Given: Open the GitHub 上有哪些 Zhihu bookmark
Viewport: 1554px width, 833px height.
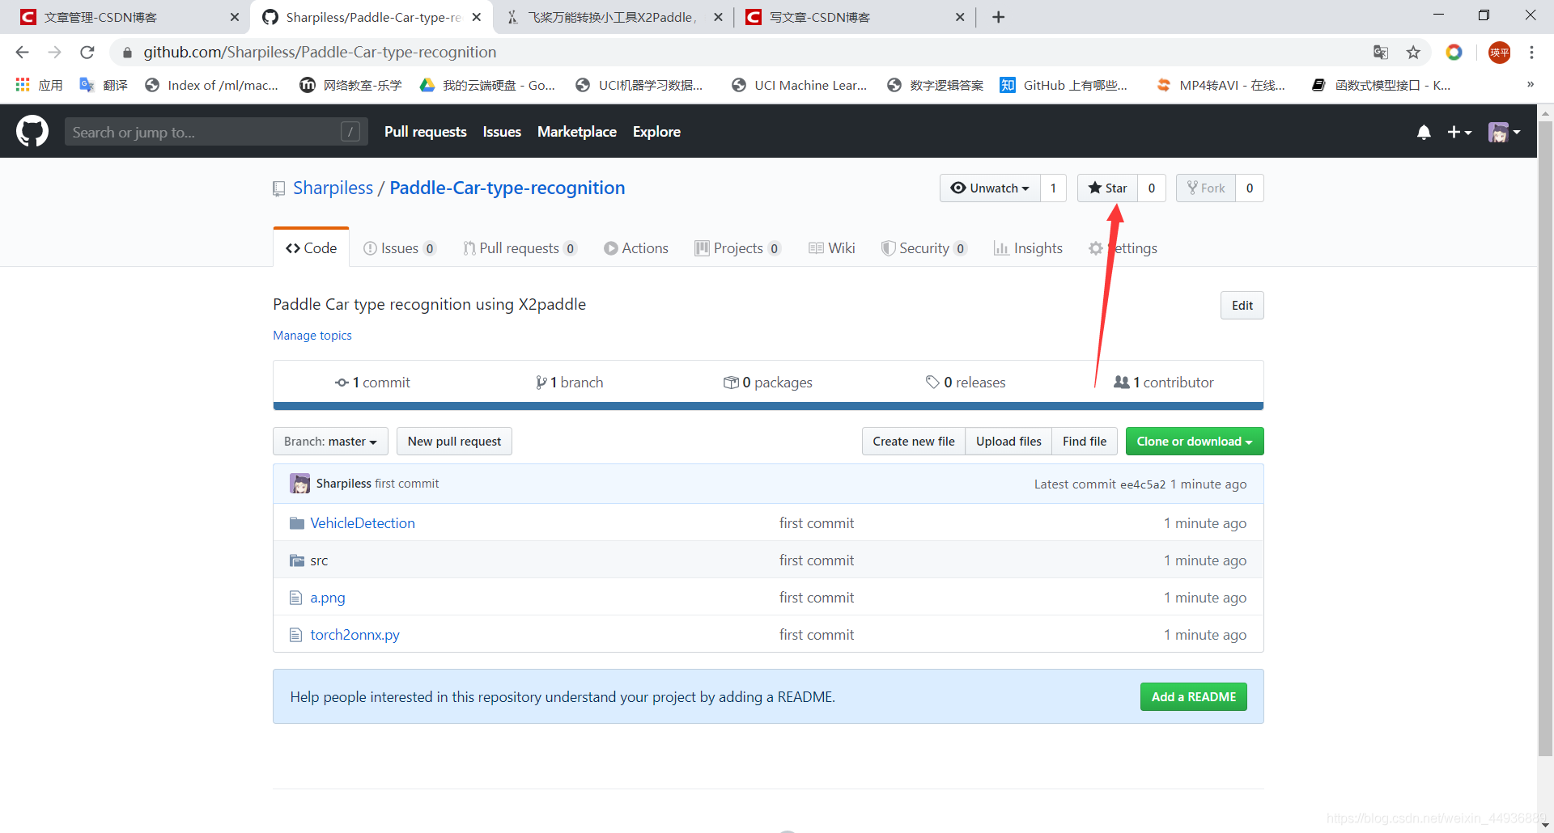Looking at the screenshot, I should 1064,85.
